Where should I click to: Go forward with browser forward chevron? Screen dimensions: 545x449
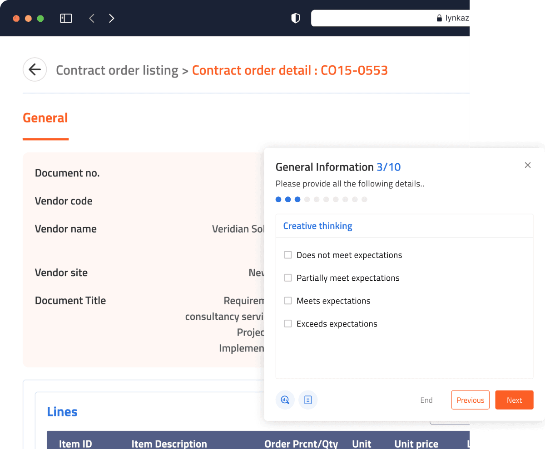point(112,19)
